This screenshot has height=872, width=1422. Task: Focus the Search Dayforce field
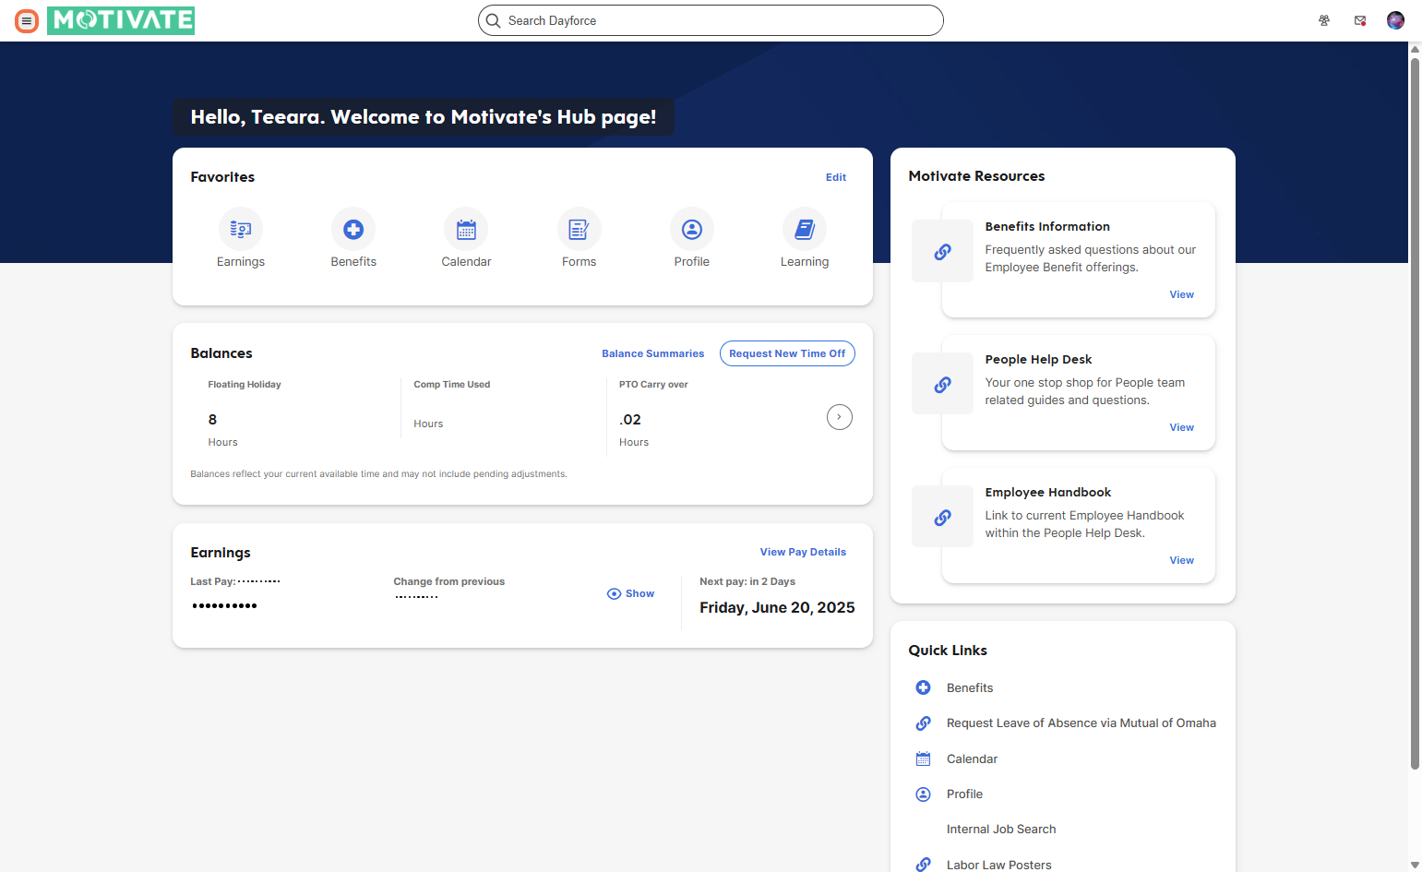click(711, 20)
